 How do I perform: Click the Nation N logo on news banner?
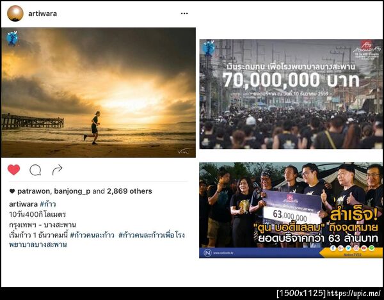point(207,253)
